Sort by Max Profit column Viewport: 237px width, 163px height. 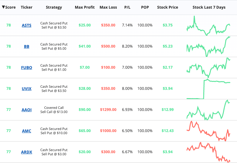[85, 7]
